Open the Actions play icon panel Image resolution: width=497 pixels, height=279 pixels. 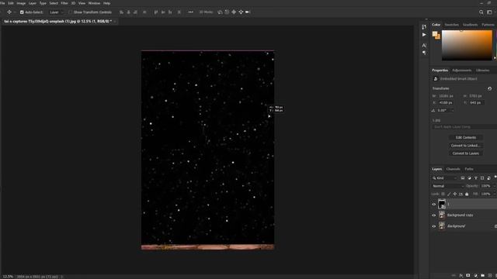click(x=424, y=35)
